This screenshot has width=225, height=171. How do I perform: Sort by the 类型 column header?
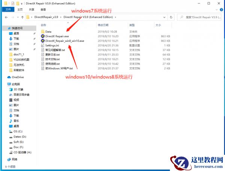132,25
